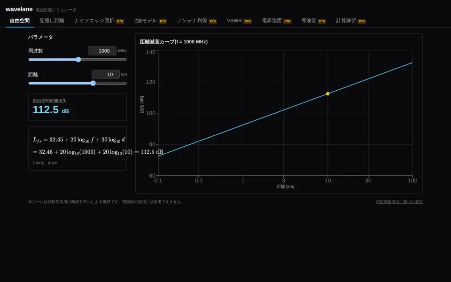Open the 見通し距離 tab
This screenshot has width=451, height=282.
tap(52, 21)
